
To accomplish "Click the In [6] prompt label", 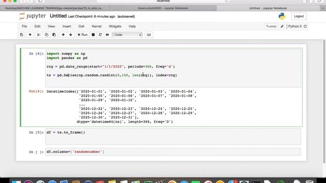I will (36, 53).
